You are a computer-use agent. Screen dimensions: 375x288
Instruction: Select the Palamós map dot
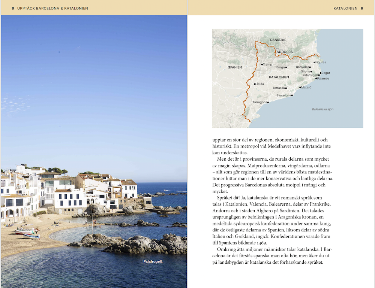coord(316,79)
